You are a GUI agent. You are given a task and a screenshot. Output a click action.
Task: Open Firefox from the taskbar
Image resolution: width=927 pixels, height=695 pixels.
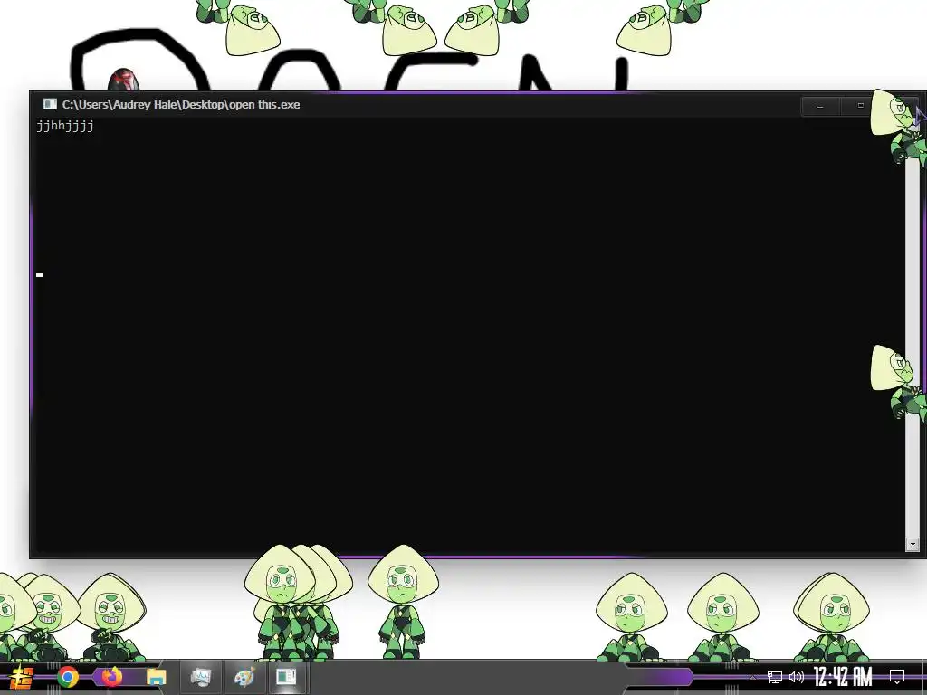pyautogui.click(x=111, y=677)
